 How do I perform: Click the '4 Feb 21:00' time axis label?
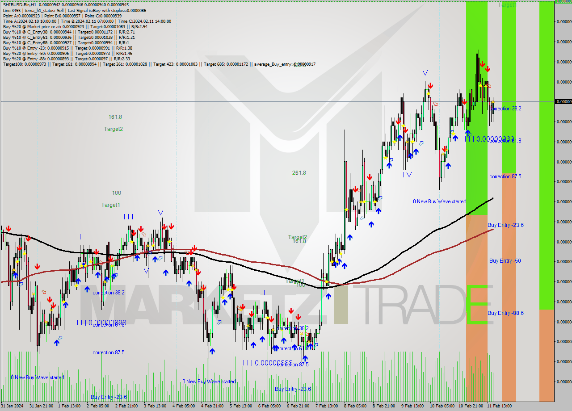tap(212, 406)
